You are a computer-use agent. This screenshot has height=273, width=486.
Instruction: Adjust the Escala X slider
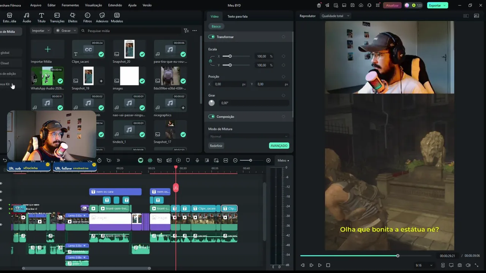[236, 56]
